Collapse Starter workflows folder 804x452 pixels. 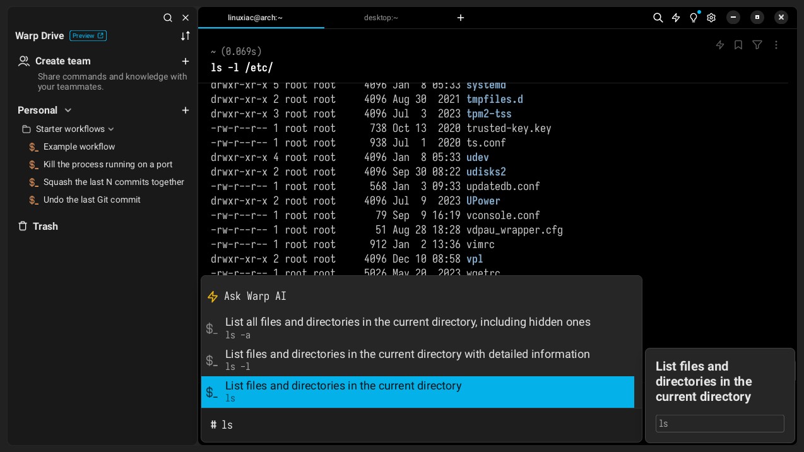pos(111,129)
